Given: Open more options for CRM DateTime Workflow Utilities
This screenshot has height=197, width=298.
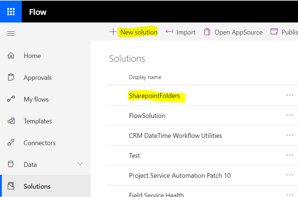Looking at the screenshot, I should [290, 135].
